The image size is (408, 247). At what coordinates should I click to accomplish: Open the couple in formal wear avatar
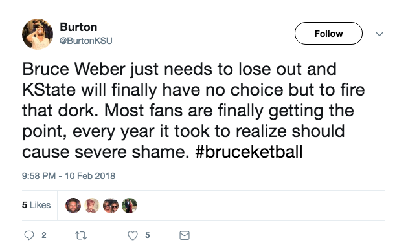[x=130, y=206]
